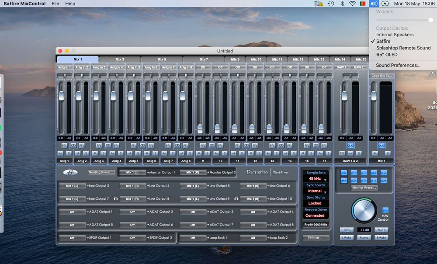Select Internal Speakers output device
The width and height of the screenshot is (437, 264).
click(x=395, y=35)
